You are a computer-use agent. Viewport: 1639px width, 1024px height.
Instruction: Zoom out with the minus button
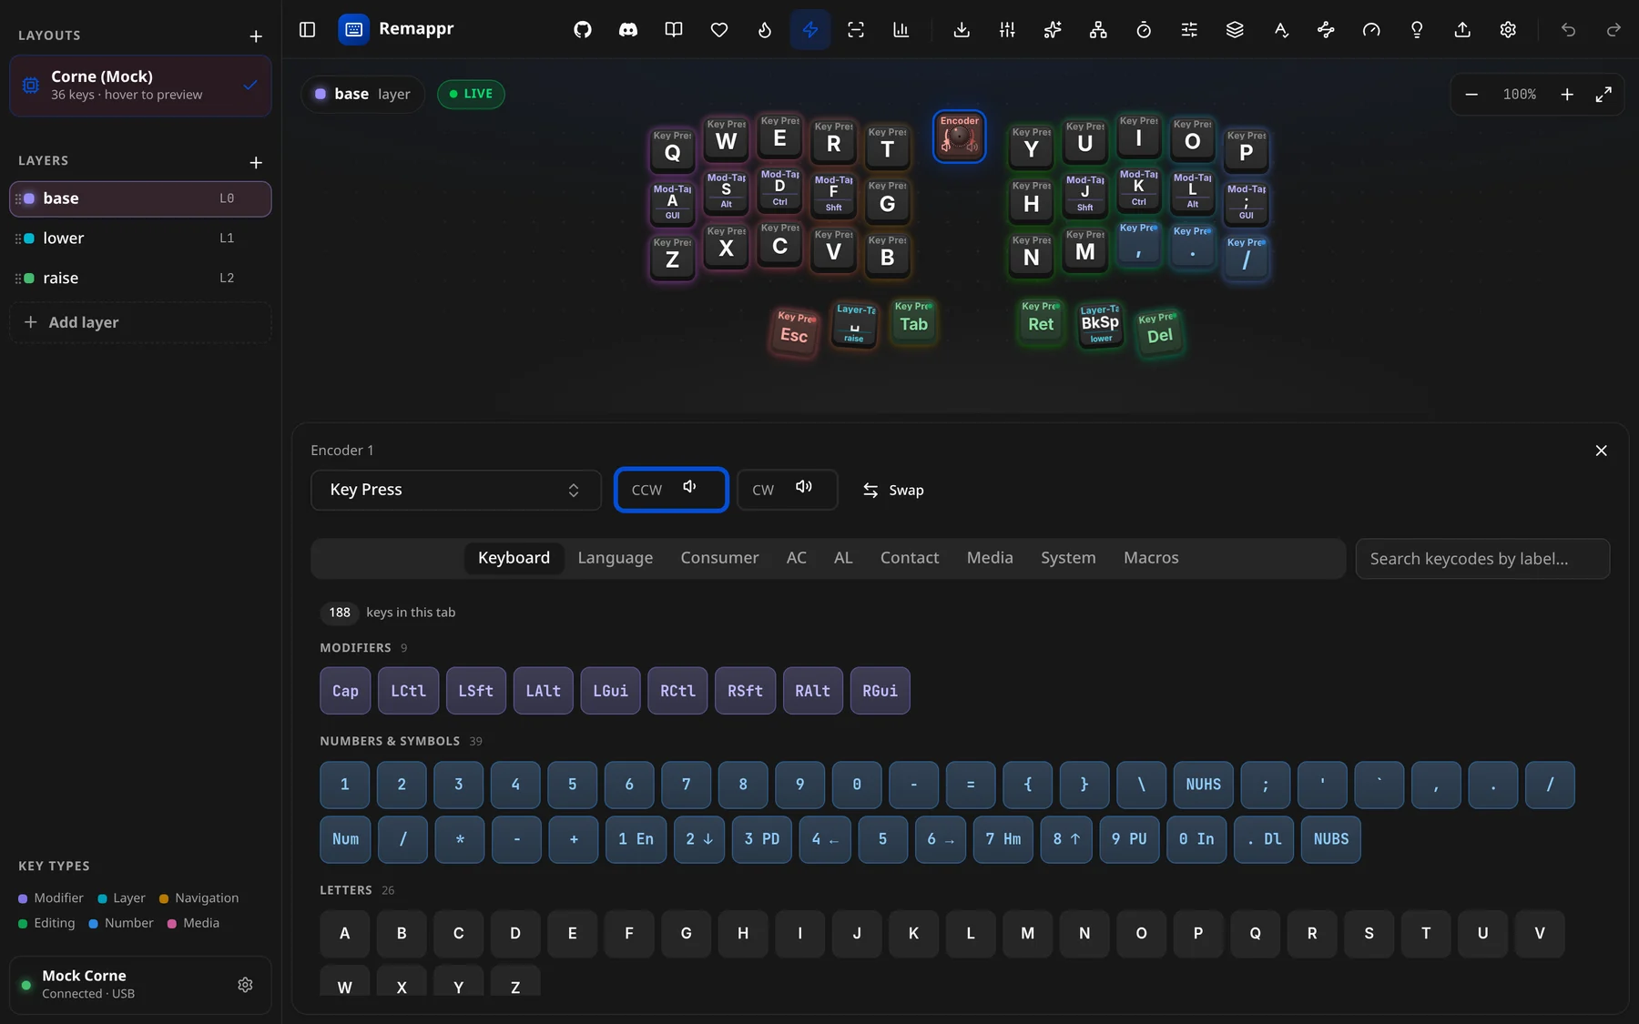(x=1471, y=95)
